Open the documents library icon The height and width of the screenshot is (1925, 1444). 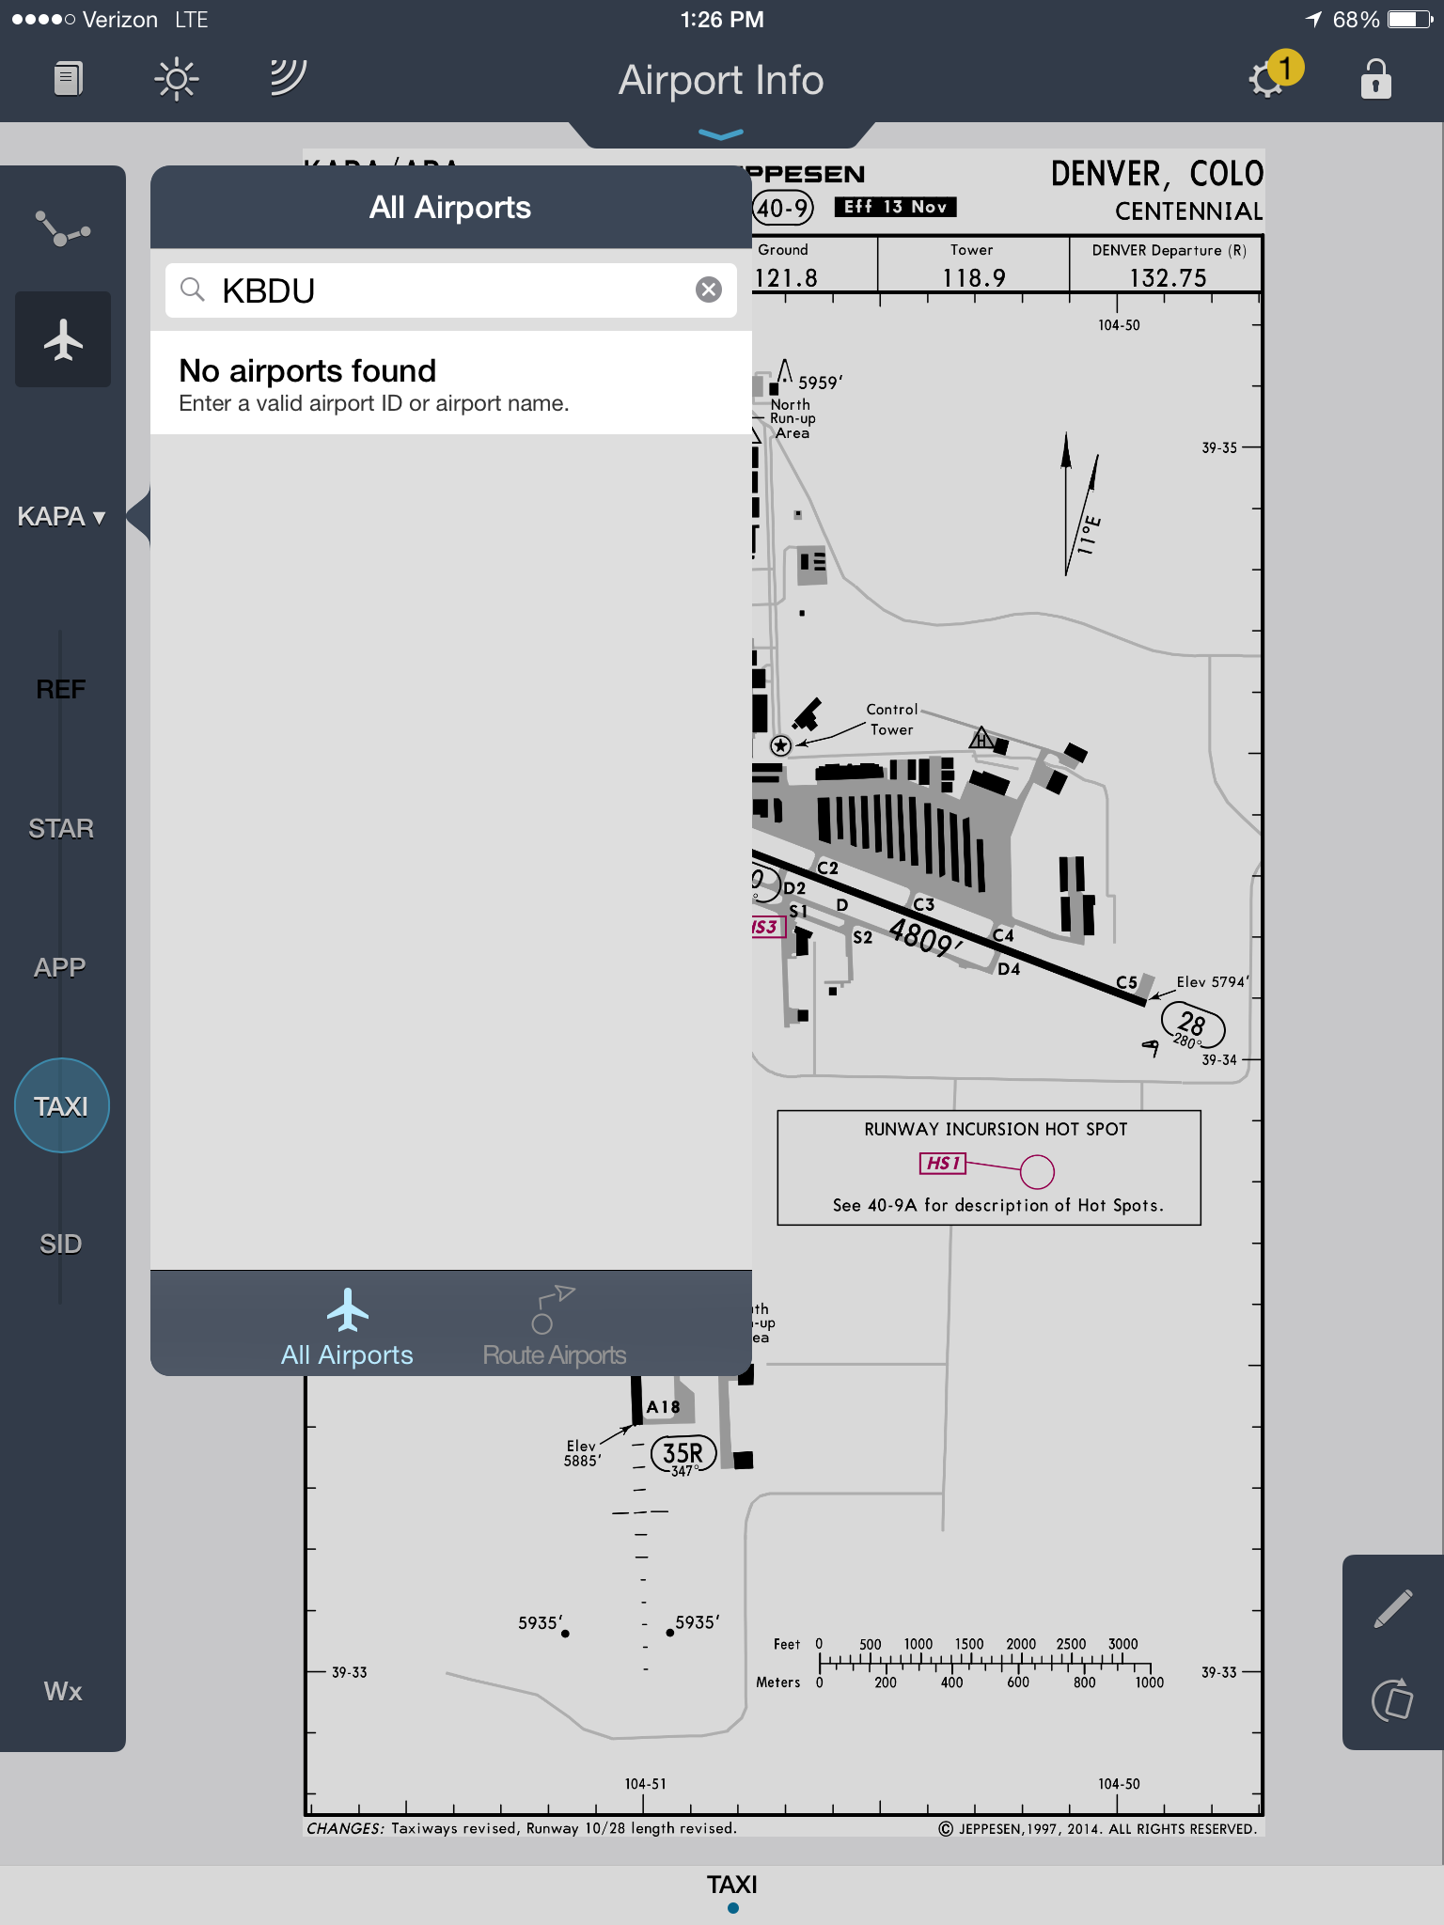pyautogui.click(x=68, y=79)
